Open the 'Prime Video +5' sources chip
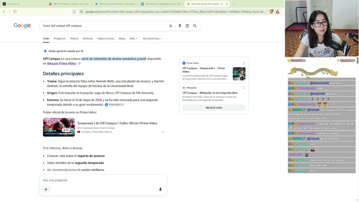The image size is (359, 202). [114, 105]
